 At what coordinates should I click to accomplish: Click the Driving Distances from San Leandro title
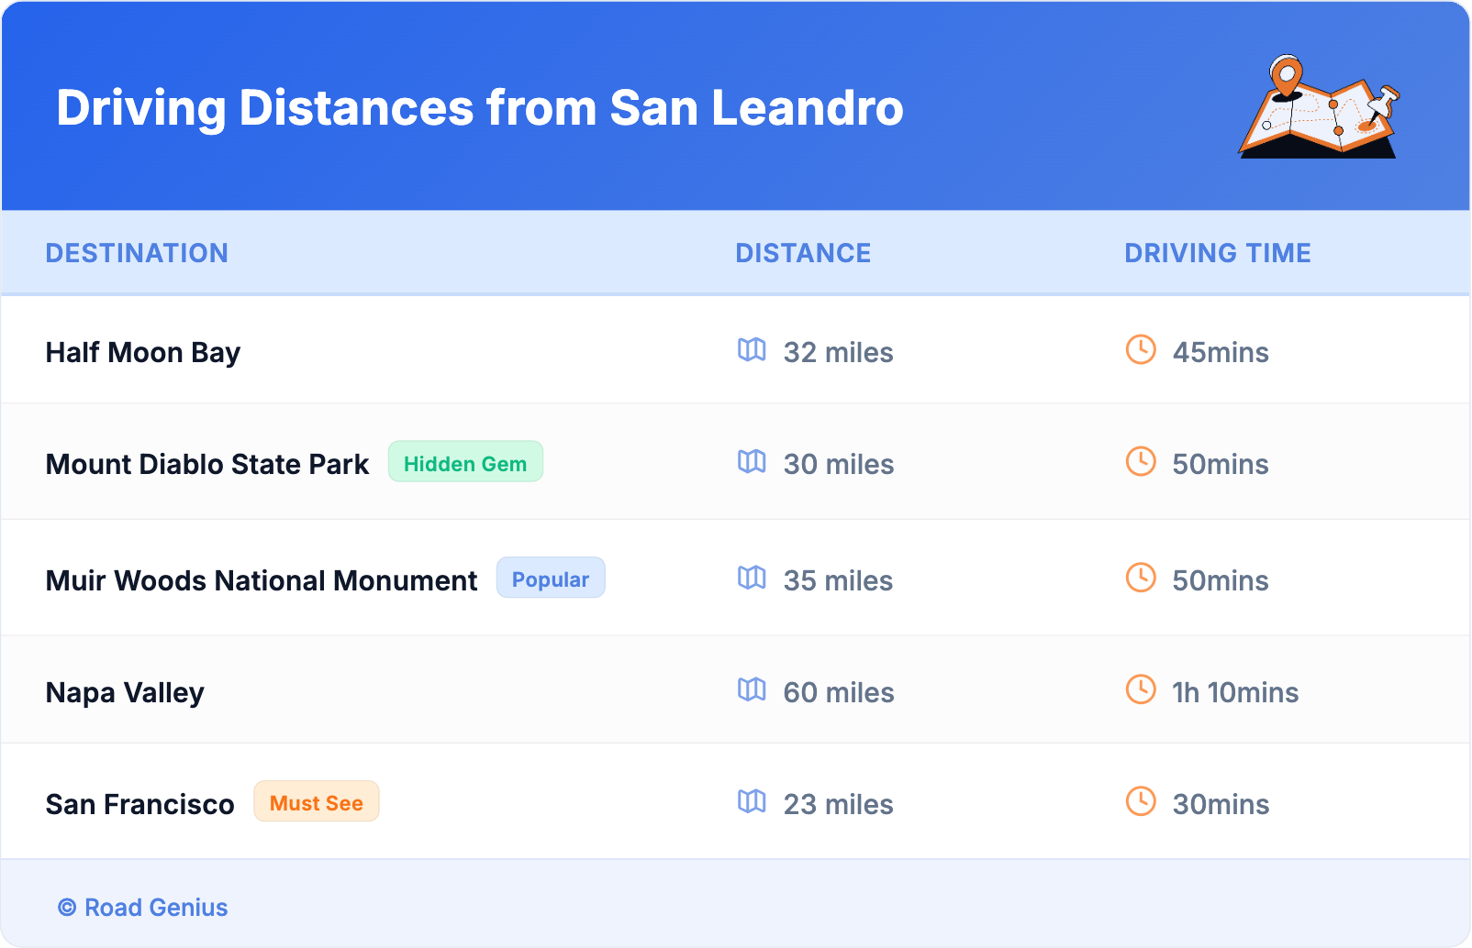(x=480, y=108)
